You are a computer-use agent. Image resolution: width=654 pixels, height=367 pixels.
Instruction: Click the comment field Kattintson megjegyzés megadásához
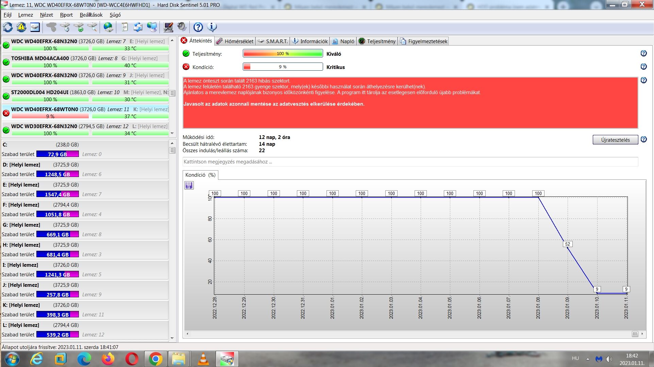[x=410, y=162]
